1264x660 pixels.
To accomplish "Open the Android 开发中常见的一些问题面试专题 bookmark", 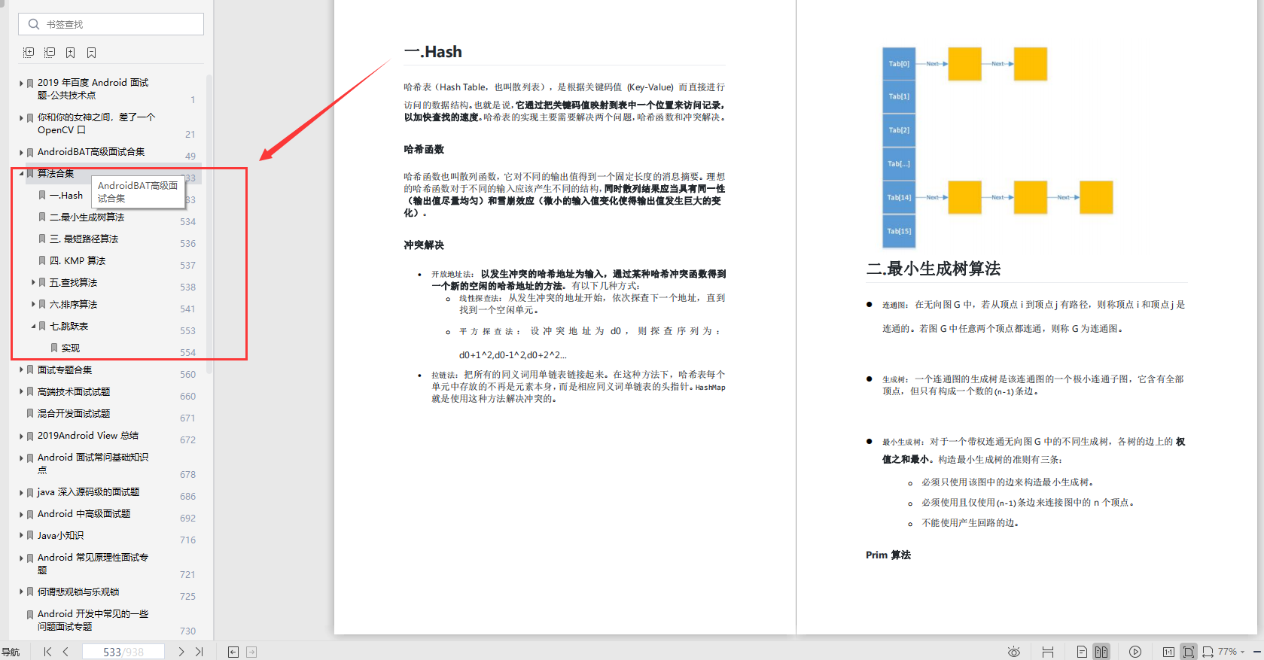I will point(93,620).
